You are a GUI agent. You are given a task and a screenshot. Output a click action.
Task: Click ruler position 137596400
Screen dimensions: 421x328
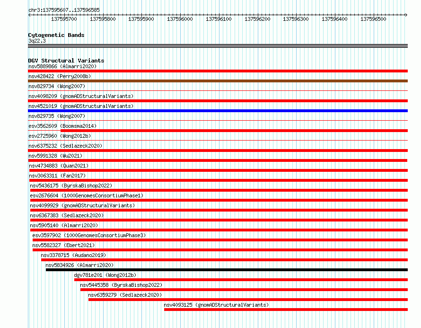(x=334, y=19)
